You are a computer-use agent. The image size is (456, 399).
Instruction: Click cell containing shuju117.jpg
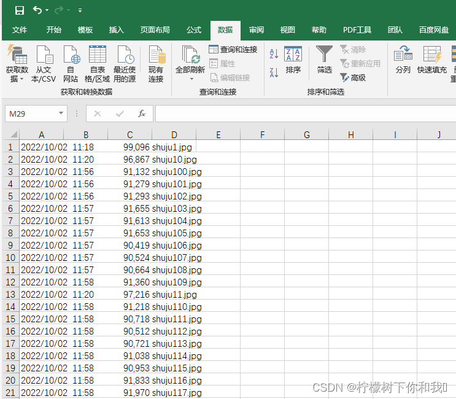[x=174, y=393]
